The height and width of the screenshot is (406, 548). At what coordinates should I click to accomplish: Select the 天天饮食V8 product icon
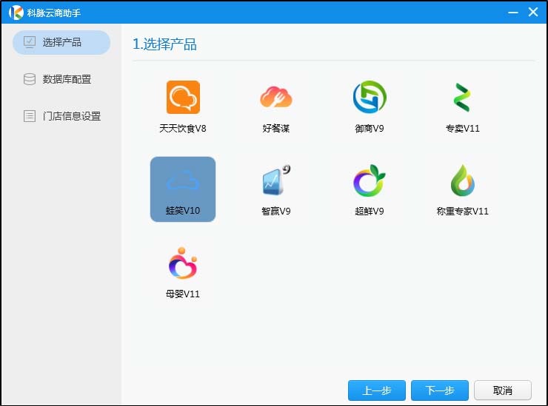[x=183, y=97]
